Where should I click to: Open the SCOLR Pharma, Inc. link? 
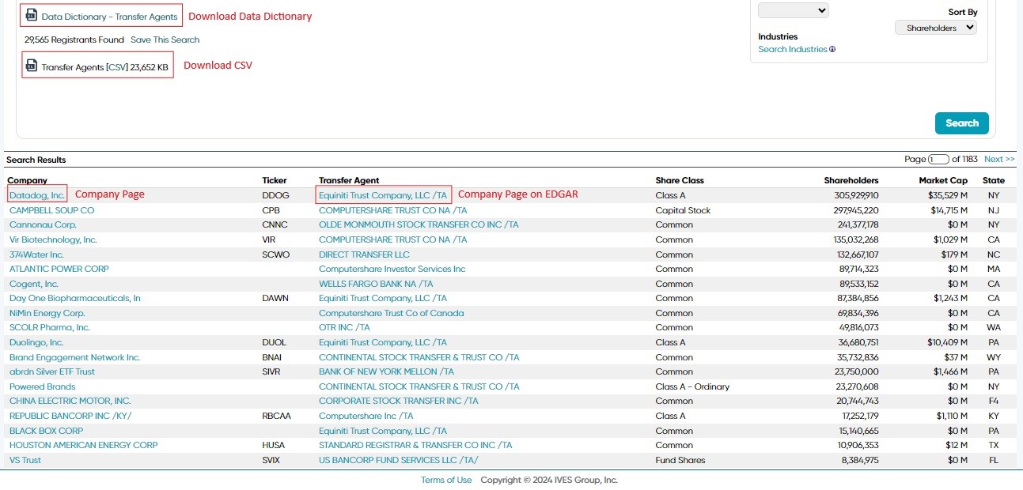pos(50,327)
